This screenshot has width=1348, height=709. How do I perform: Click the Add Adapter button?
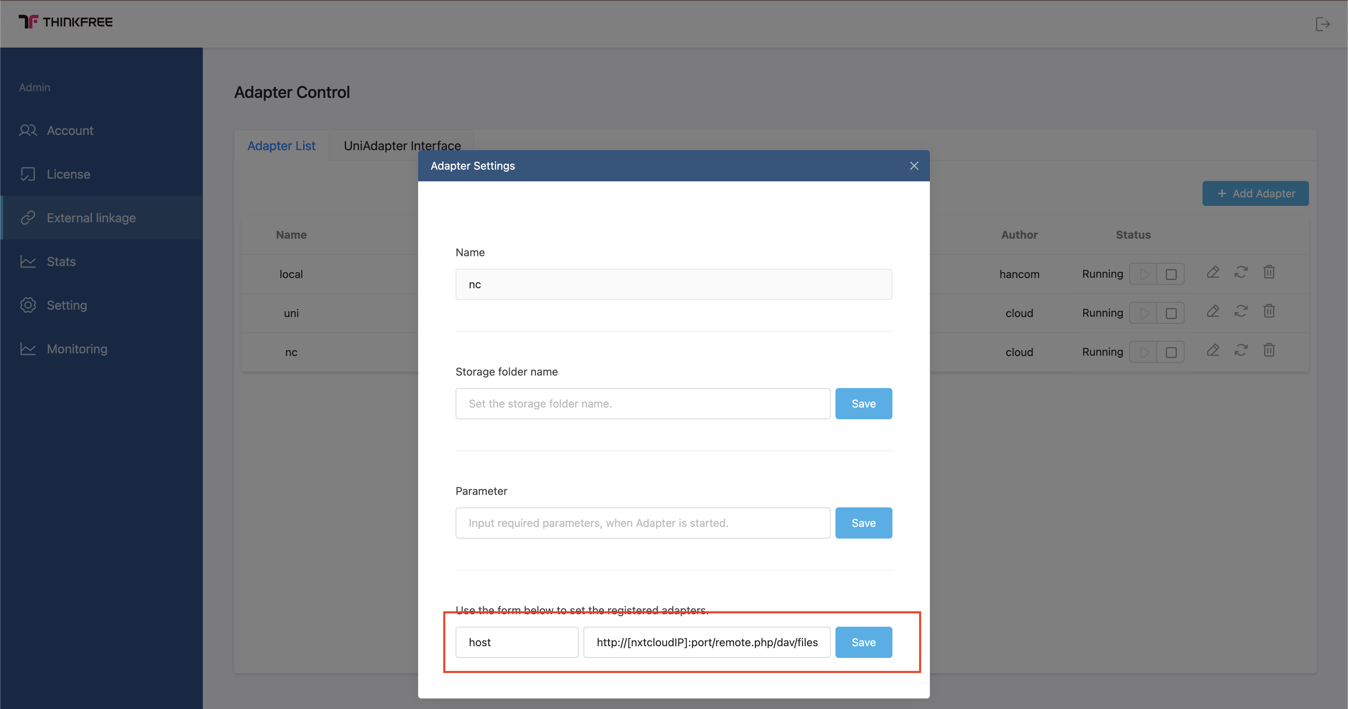coord(1256,193)
